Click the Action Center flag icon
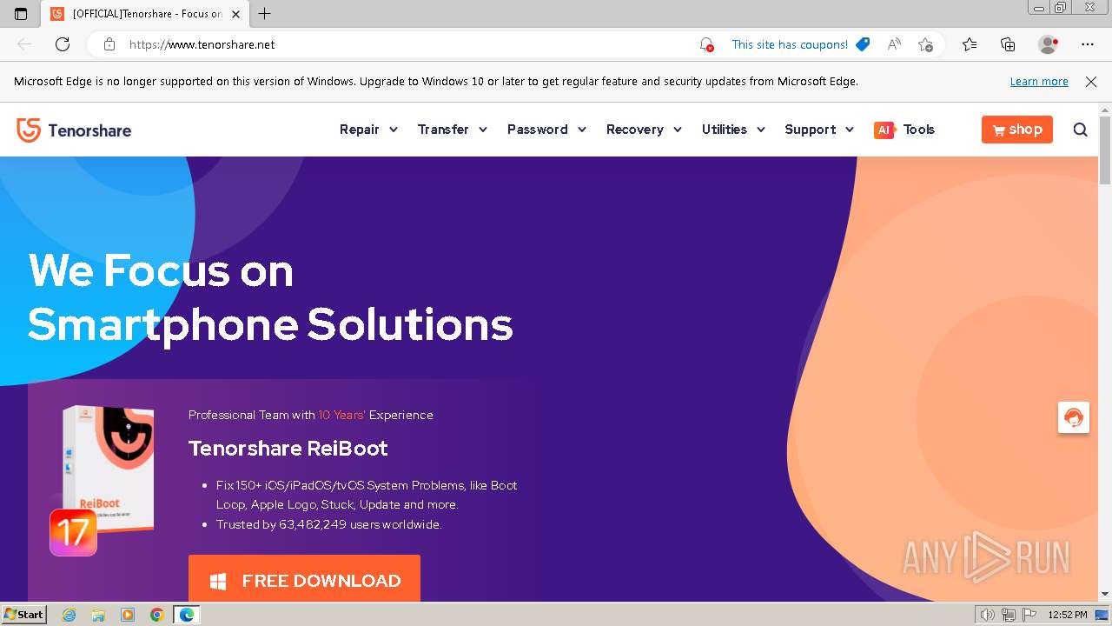The width and height of the screenshot is (1112, 626). point(1028,615)
